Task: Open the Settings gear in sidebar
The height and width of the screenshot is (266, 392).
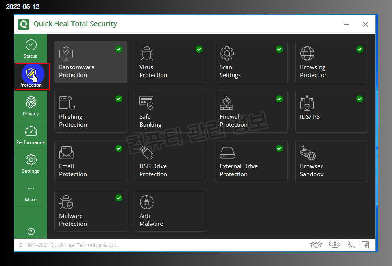Action: pos(31,164)
